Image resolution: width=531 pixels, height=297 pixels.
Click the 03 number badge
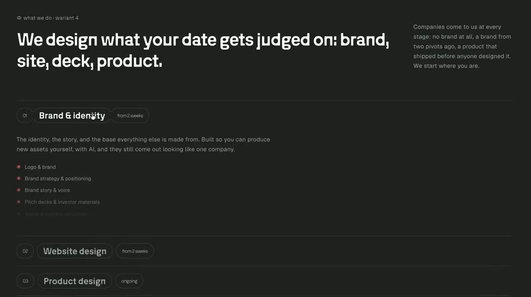tap(25, 281)
